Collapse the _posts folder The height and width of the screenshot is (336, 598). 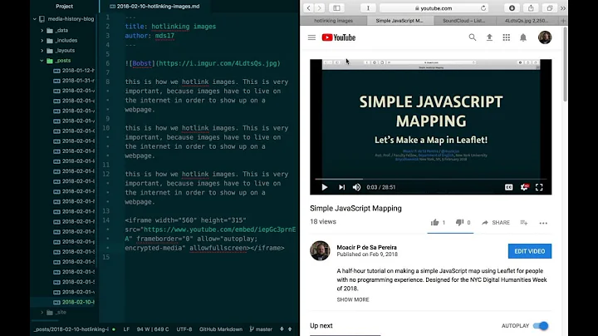(42, 61)
